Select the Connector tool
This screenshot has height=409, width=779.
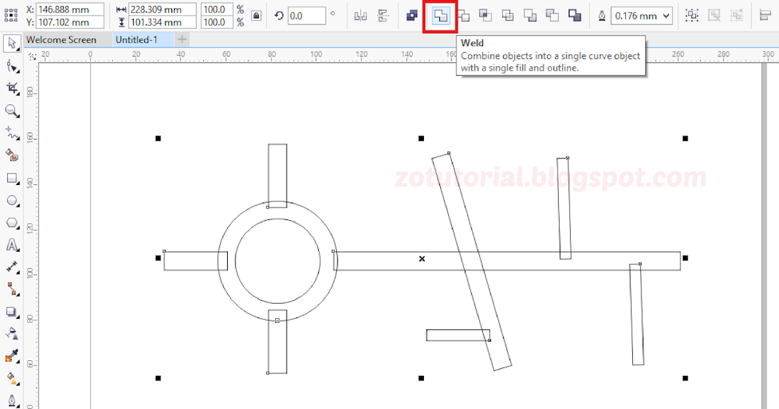click(12, 289)
